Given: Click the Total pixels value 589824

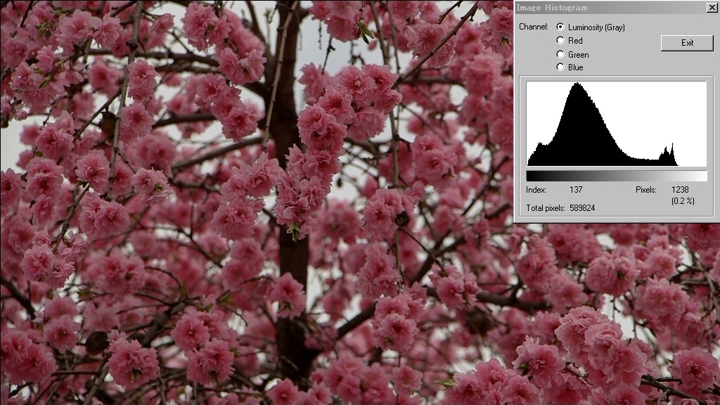Looking at the screenshot, I should coord(582,208).
